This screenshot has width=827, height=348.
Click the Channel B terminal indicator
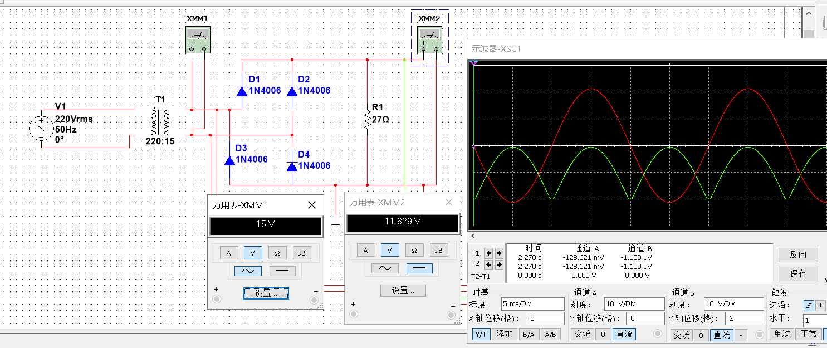[759, 334]
